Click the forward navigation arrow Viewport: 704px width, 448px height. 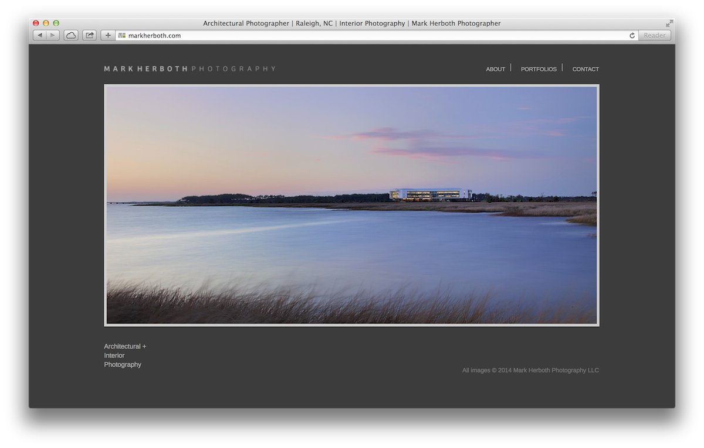point(53,35)
